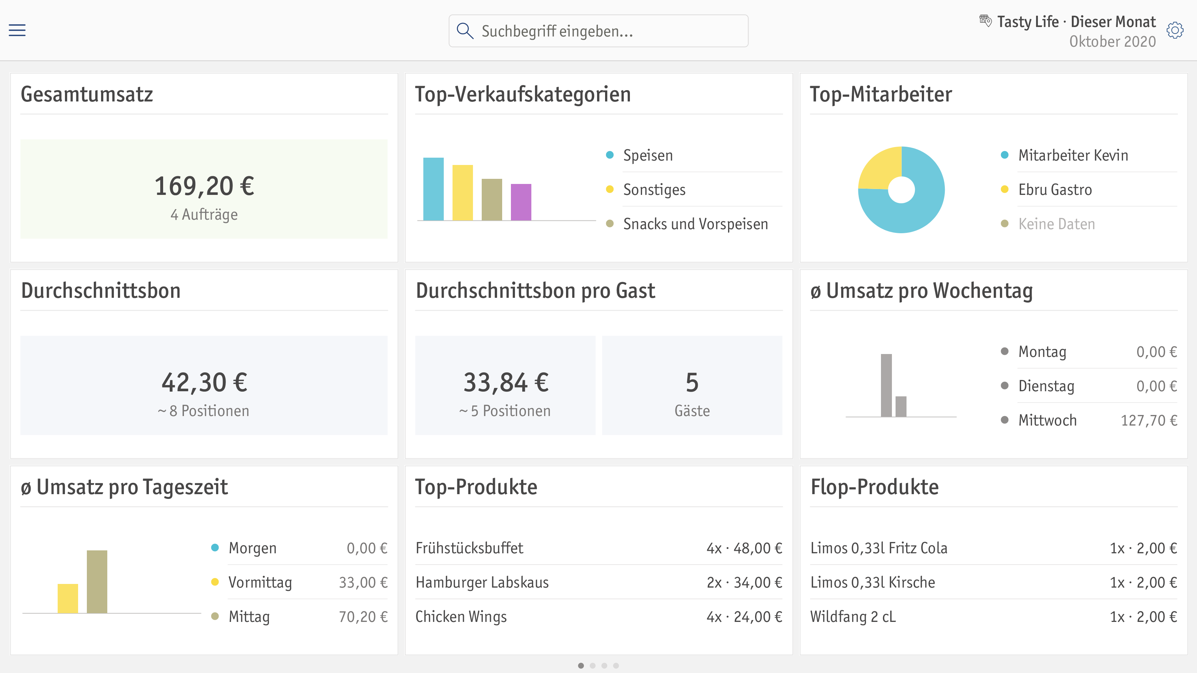Click the Keine Daten legend entry
Screen dimensions: 1197x673
pos(1089,224)
